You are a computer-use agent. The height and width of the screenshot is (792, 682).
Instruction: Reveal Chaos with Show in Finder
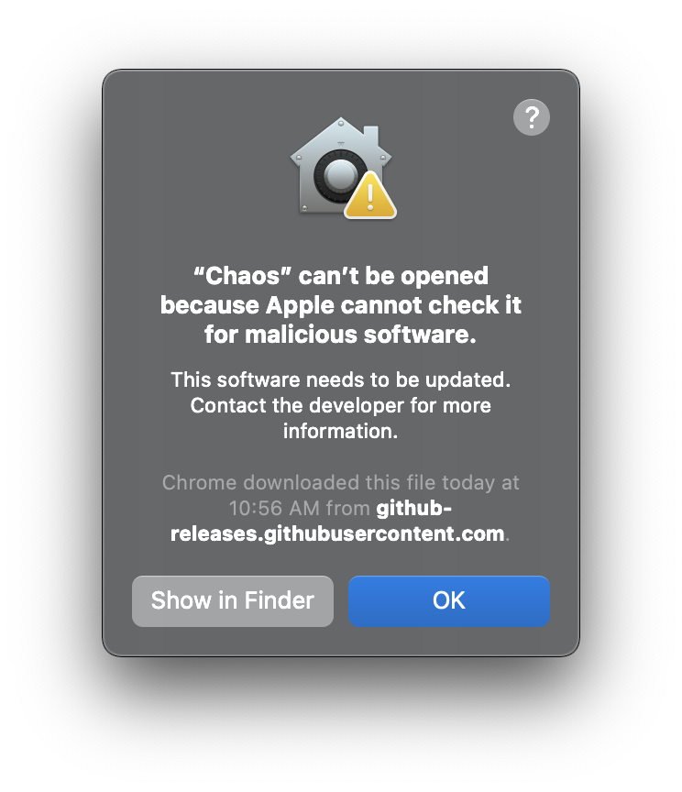[x=233, y=601]
